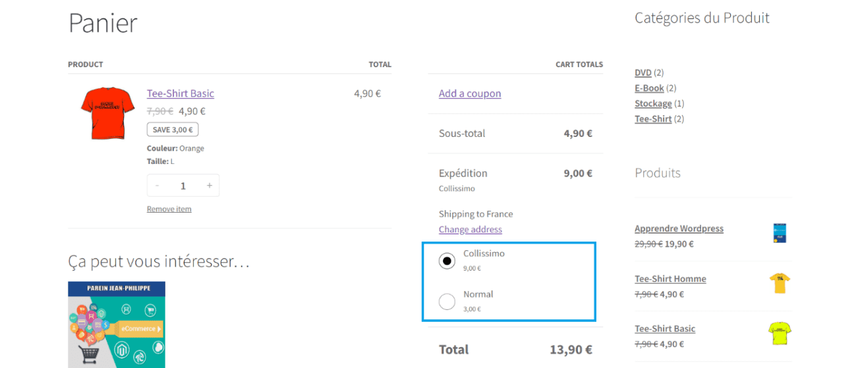Click the Taille: L attribute text
Viewport: 856px width, 368px height.
tap(160, 161)
